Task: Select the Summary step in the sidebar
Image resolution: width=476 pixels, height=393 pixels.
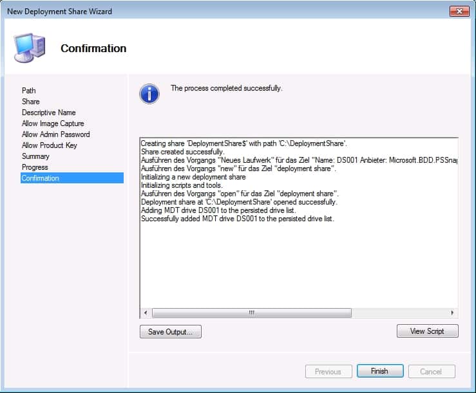Action: (35, 156)
